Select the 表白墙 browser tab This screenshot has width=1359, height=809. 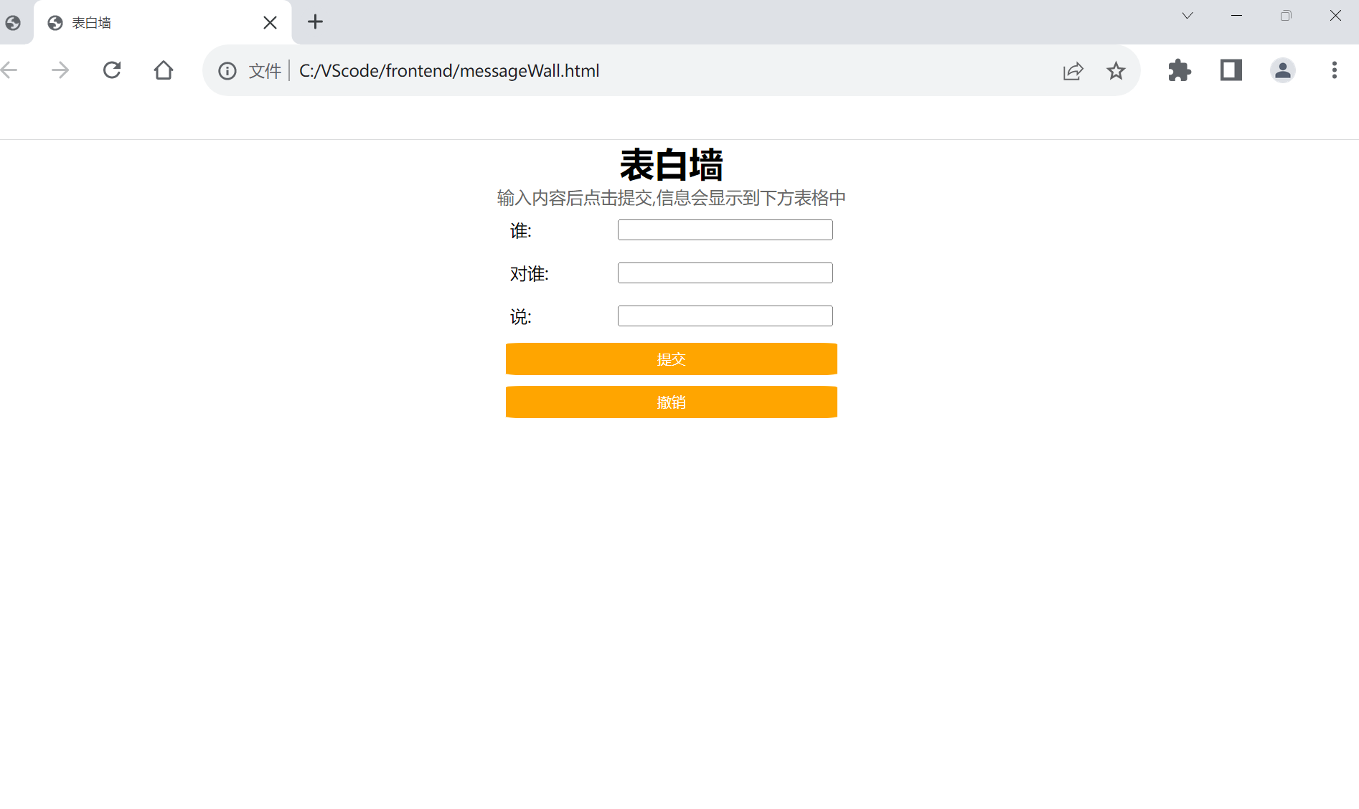pos(162,23)
